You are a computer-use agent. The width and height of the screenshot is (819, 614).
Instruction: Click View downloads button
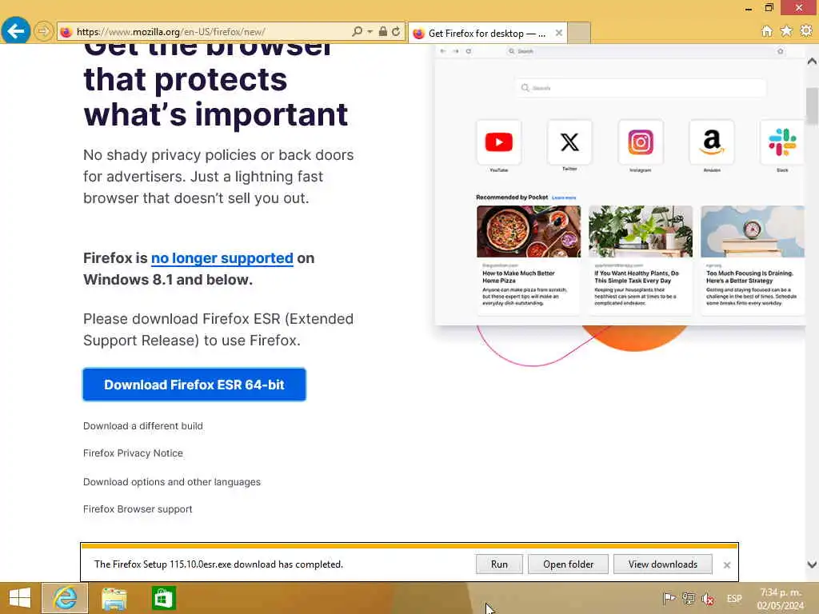(663, 564)
